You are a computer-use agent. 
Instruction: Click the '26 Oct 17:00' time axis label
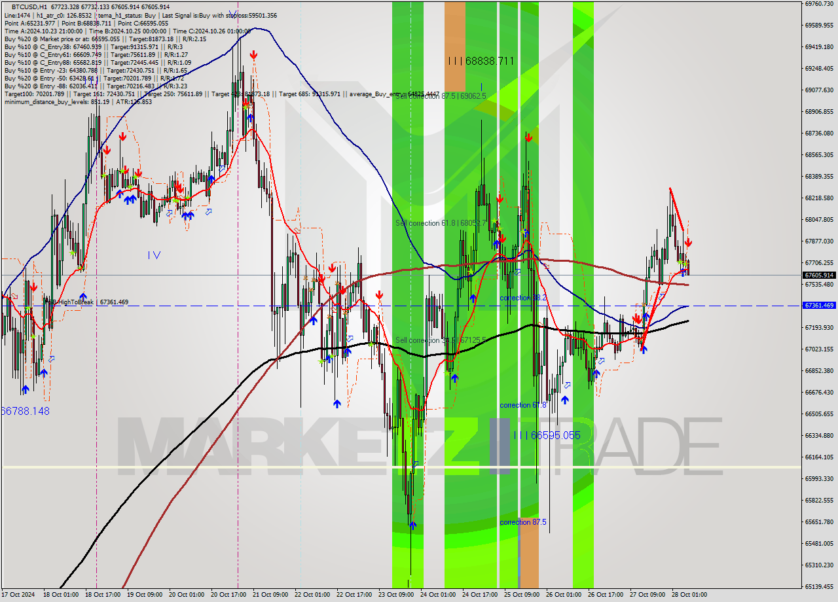606,595
